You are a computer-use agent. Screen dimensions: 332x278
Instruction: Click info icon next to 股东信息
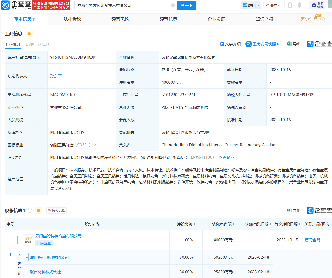point(30,211)
